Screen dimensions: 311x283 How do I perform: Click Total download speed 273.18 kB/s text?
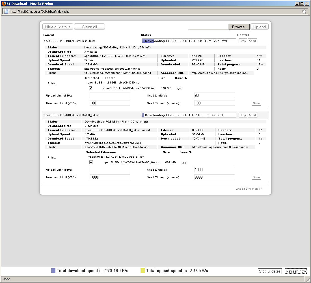pyautogui.click(x=92, y=271)
